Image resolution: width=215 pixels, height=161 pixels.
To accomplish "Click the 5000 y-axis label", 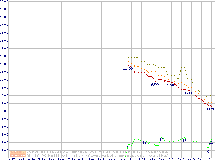I will point(5,119).
